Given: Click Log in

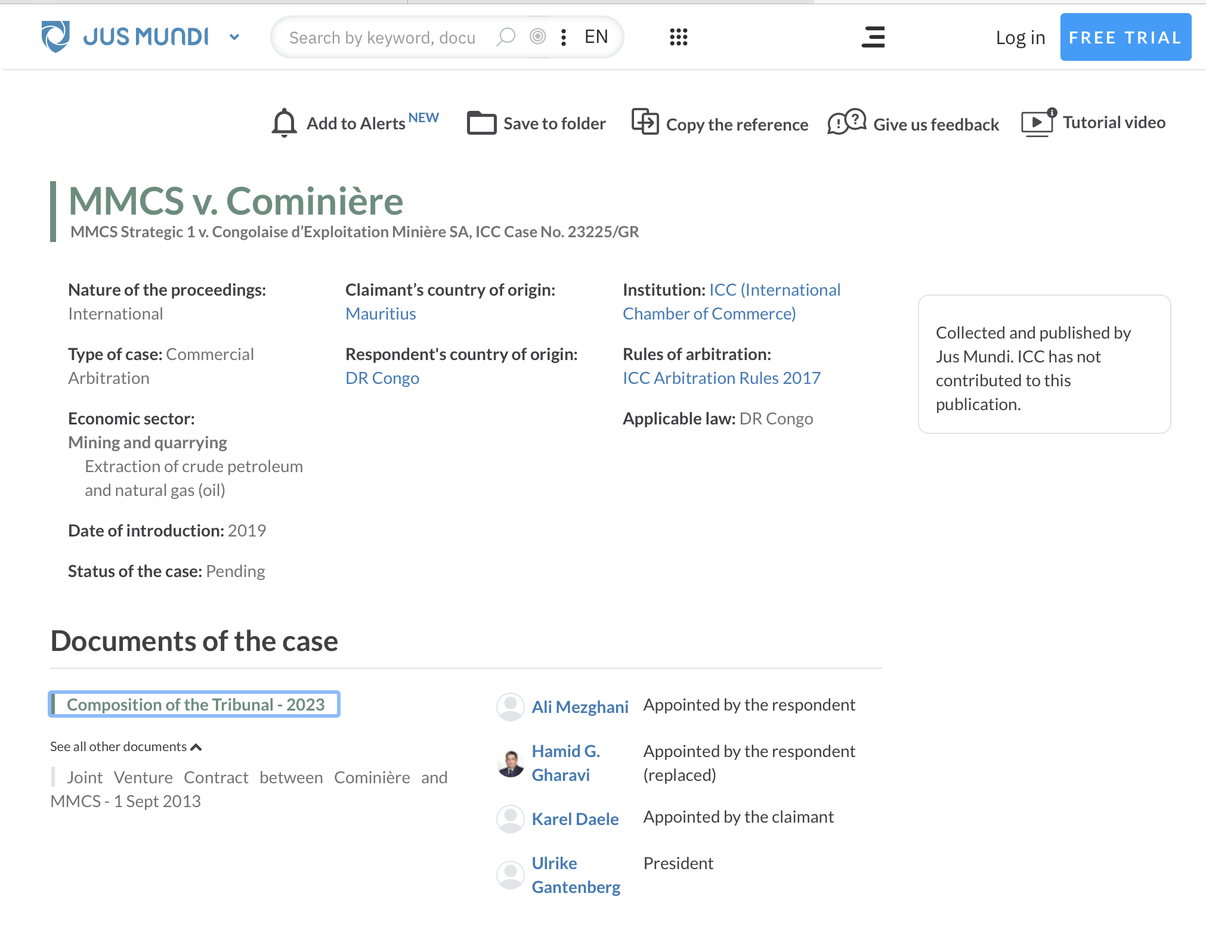Looking at the screenshot, I should (x=1020, y=38).
